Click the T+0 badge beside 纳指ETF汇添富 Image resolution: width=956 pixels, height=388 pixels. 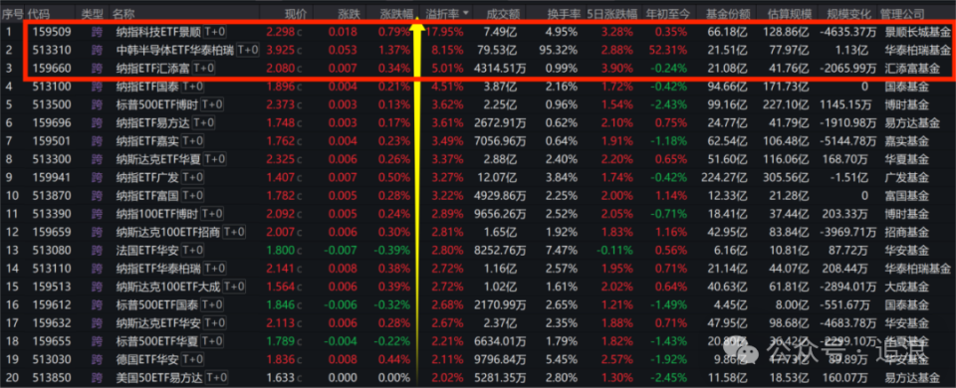pyautogui.click(x=203, y=69)
